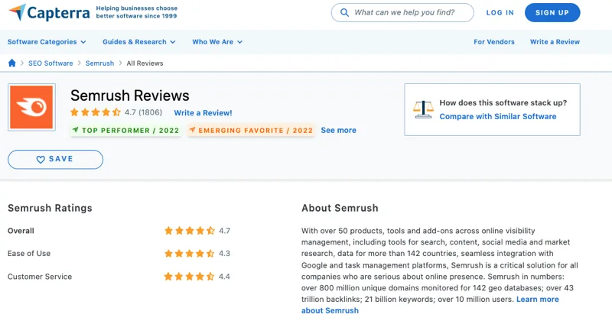
Task: Open the Guides & Research menu
Action: 140,42
